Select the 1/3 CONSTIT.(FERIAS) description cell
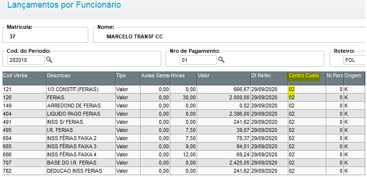 (x=81, y=89)
